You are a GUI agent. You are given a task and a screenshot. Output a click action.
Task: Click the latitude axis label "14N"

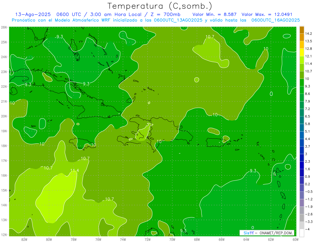pyautogui.click(x=4, y=205)
